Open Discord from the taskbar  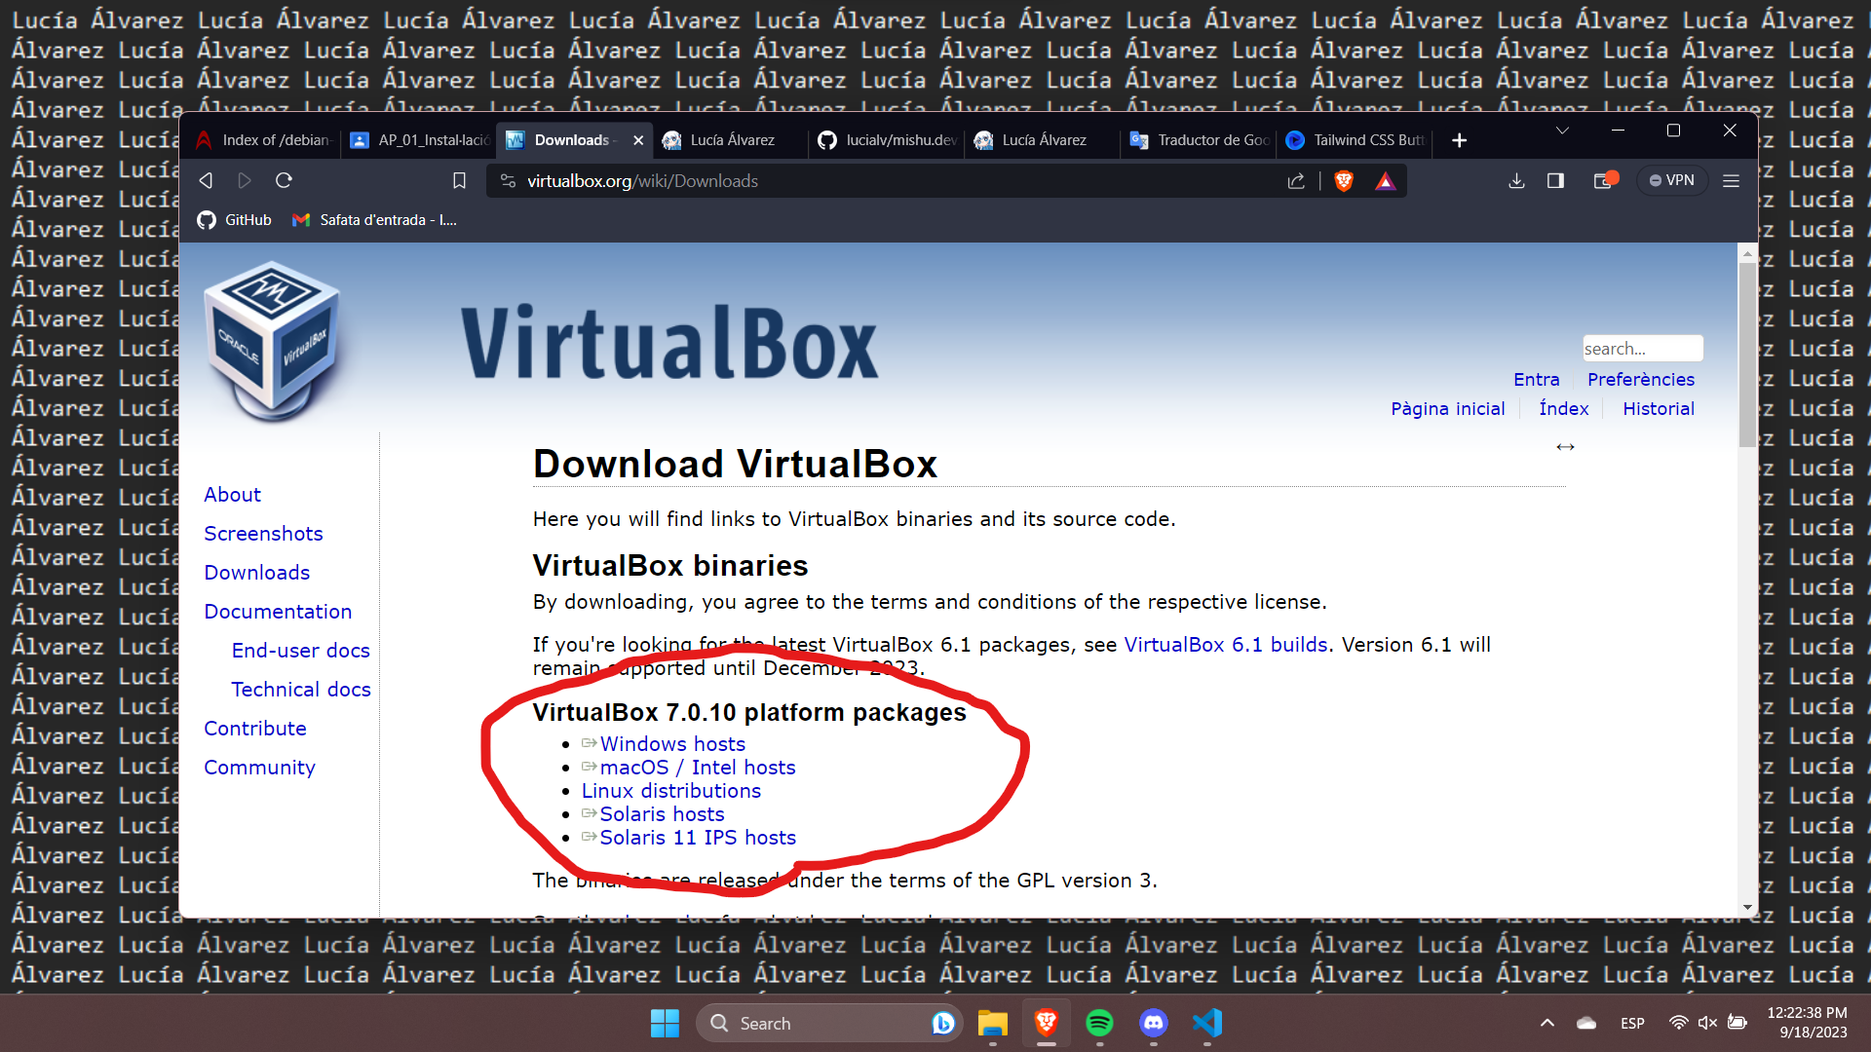click(x=1154, y=1024)
